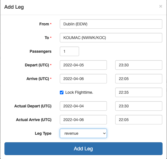Select the Passengers count field
Image resolution: width=167 pixels, height=159 pixels.
click(x=69, y=51)
